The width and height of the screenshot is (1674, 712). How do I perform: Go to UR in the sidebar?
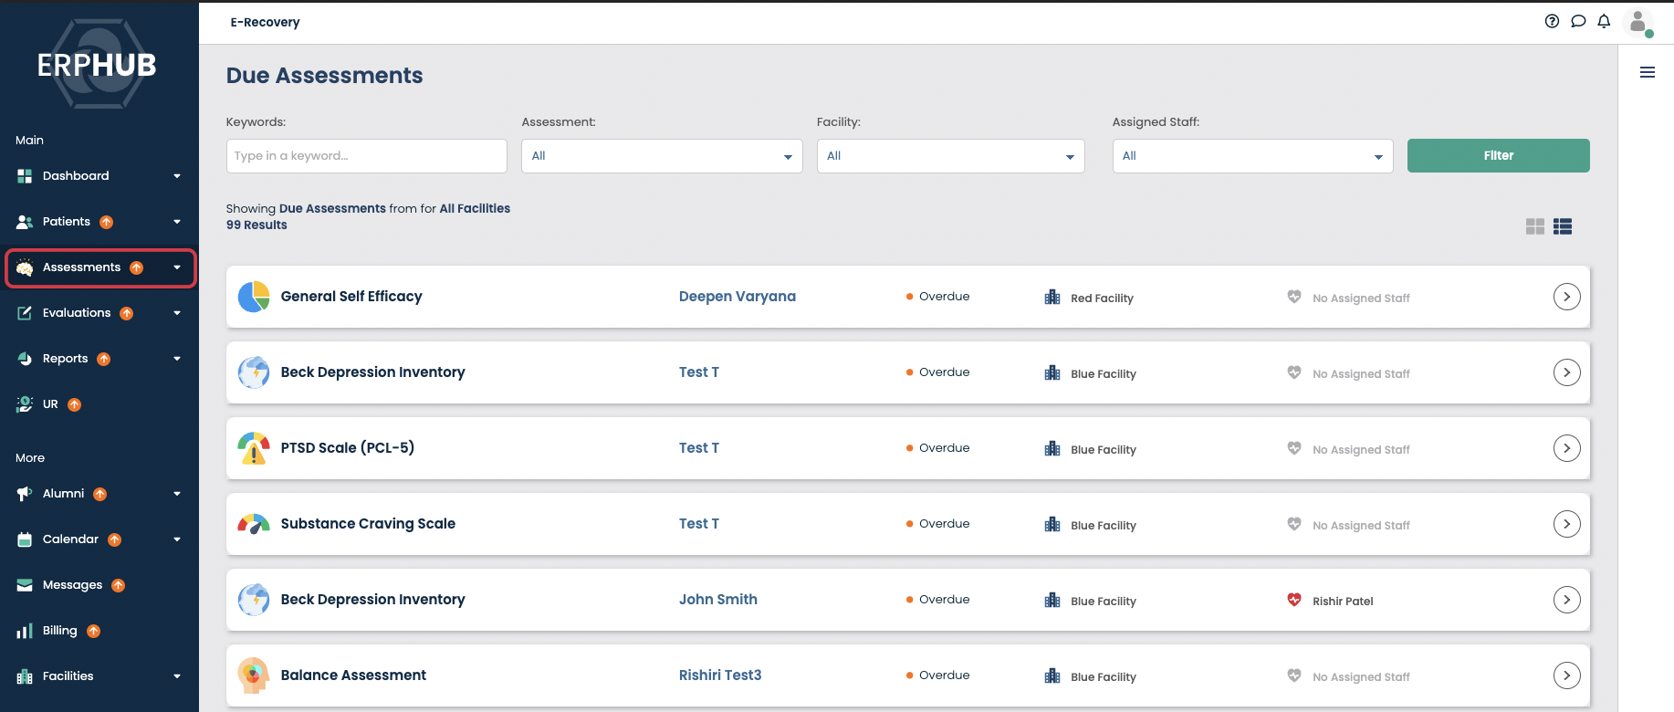[50, 404]
